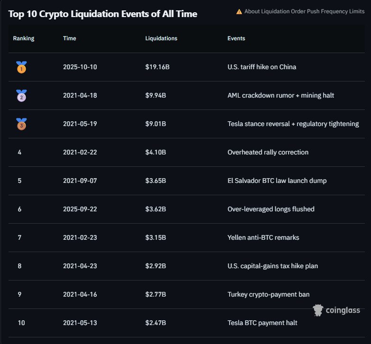The width and height of the screenshot is (371, 344).
Task: Click the Liquidations column header
Action: point(161,38)
